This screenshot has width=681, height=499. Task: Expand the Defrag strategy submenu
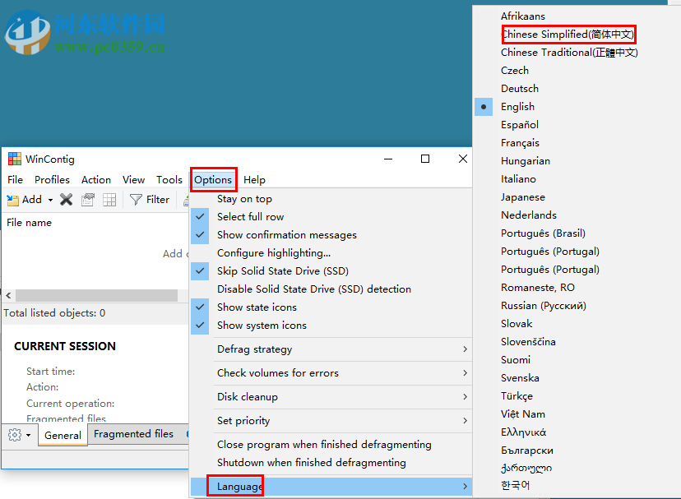pos(331,349)
